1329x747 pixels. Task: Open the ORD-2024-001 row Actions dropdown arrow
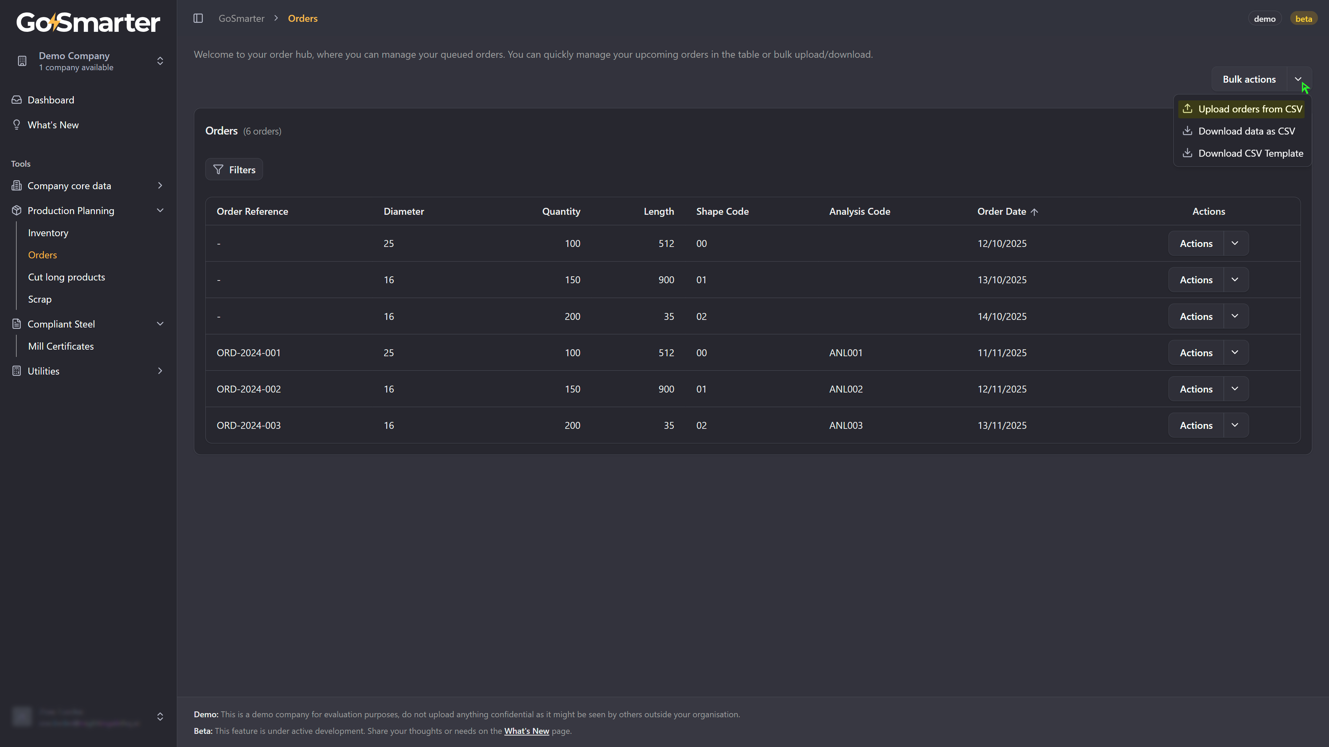point(1235,353)
